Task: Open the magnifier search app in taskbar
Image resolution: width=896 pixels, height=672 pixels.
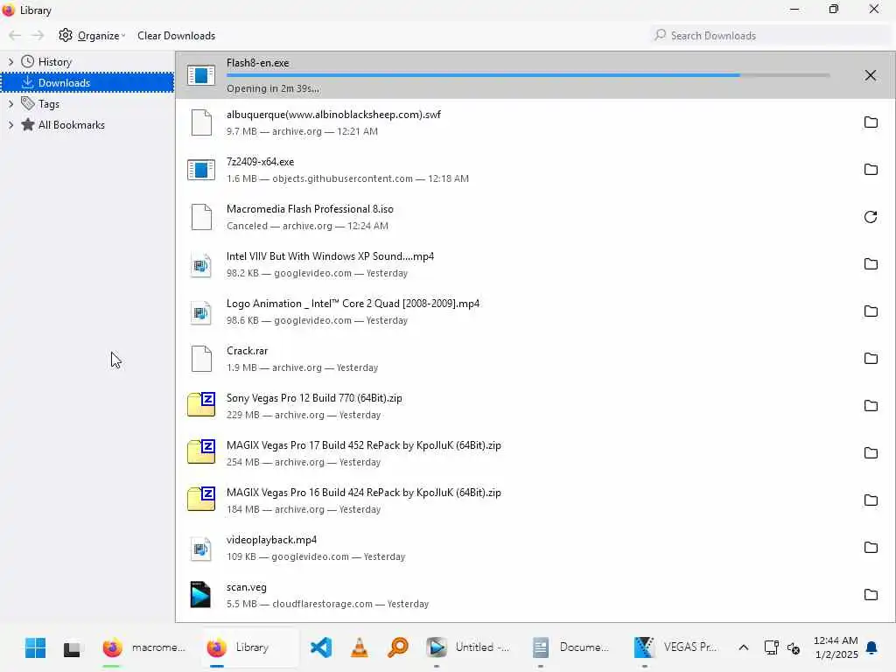Action: click(398, 647)
